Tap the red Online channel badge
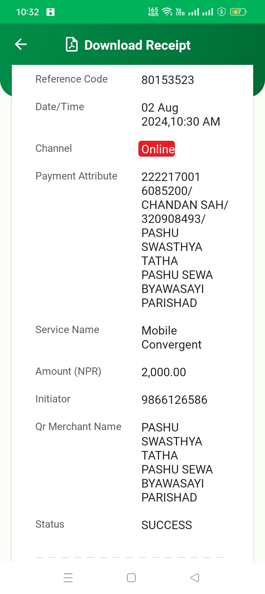The image size is (265, 594). (156, 149)
